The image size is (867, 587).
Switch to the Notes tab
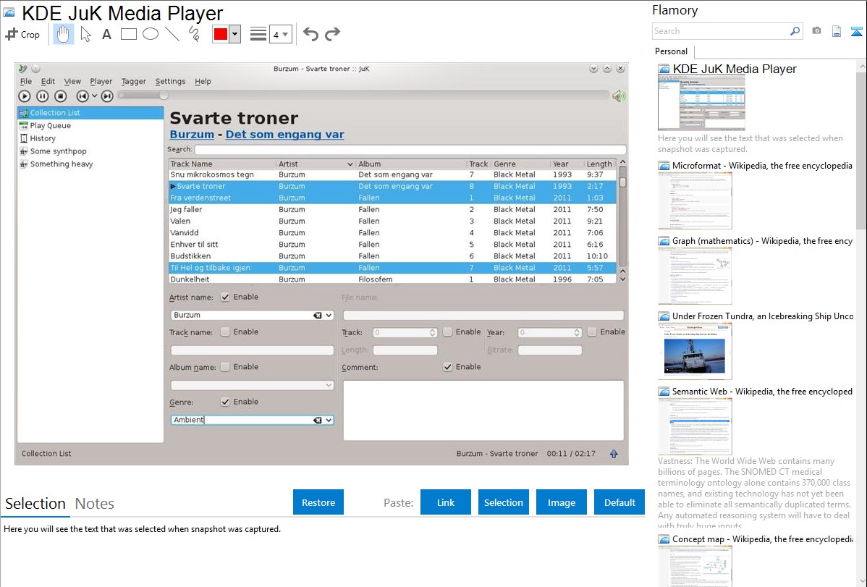point(95,504)
